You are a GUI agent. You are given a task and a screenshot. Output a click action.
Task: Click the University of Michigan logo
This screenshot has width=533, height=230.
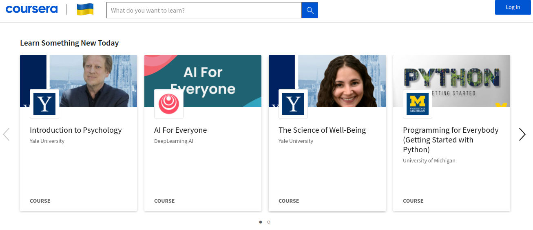418,104
